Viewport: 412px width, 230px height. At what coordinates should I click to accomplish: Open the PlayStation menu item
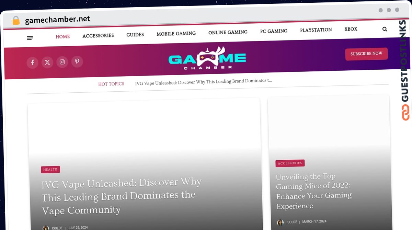tap(316, 30)
